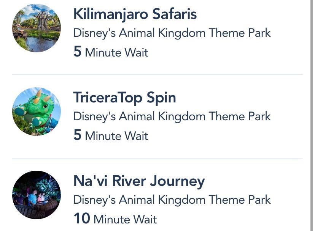
Task: Tap the number 5 wait for TriceraTop Spin
Action: pos(77,135)
